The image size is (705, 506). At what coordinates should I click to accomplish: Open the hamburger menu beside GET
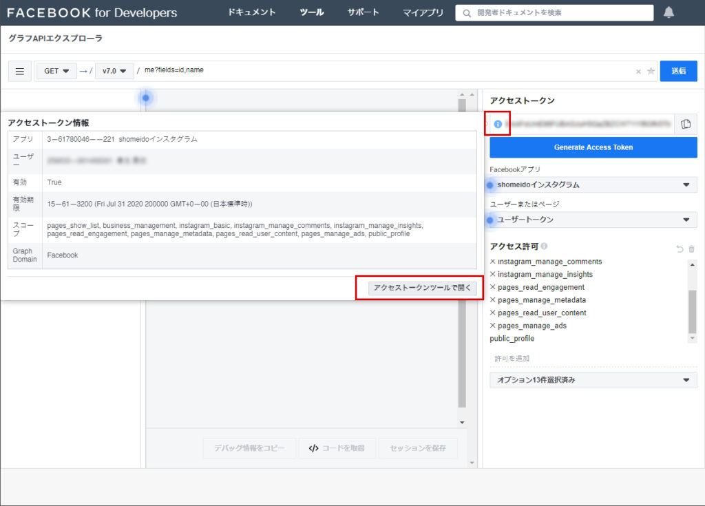click(19, 71)
